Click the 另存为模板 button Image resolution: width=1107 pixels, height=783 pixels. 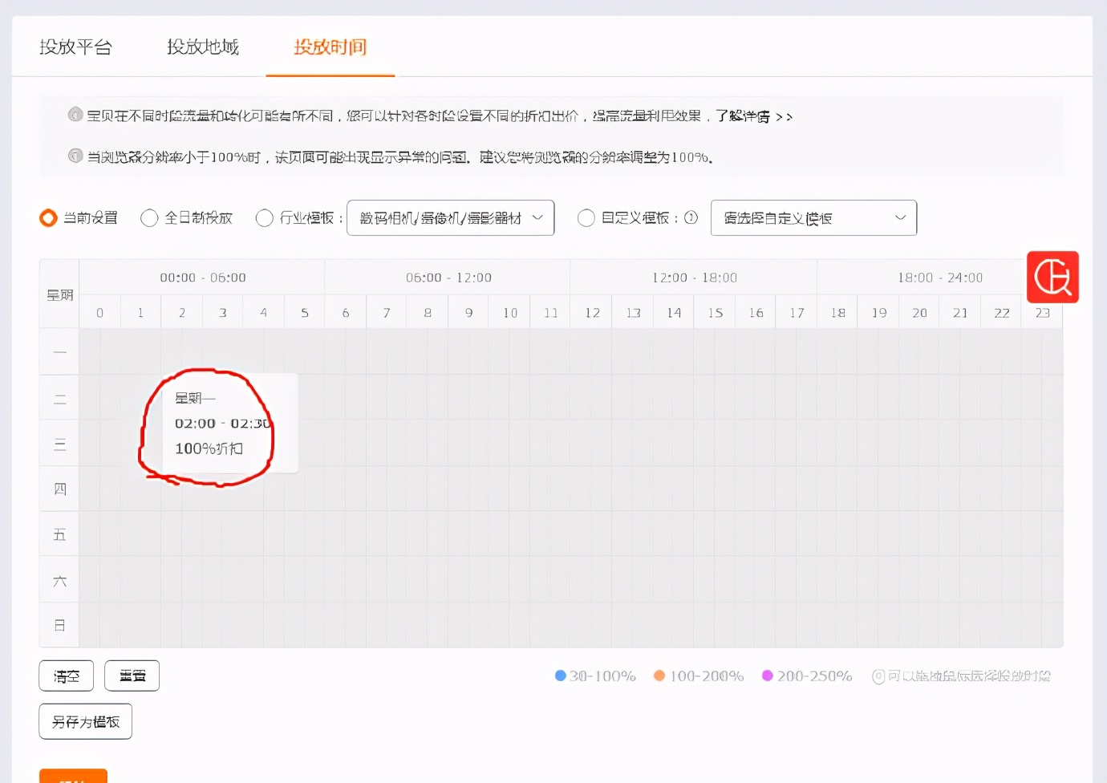coord(85,720)
